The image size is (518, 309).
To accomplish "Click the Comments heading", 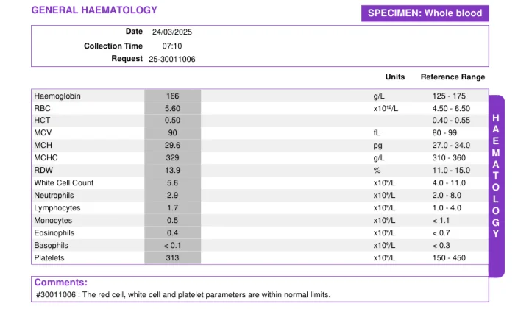I will coord(61,283).
